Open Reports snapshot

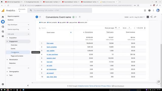[x=13, y=16]
